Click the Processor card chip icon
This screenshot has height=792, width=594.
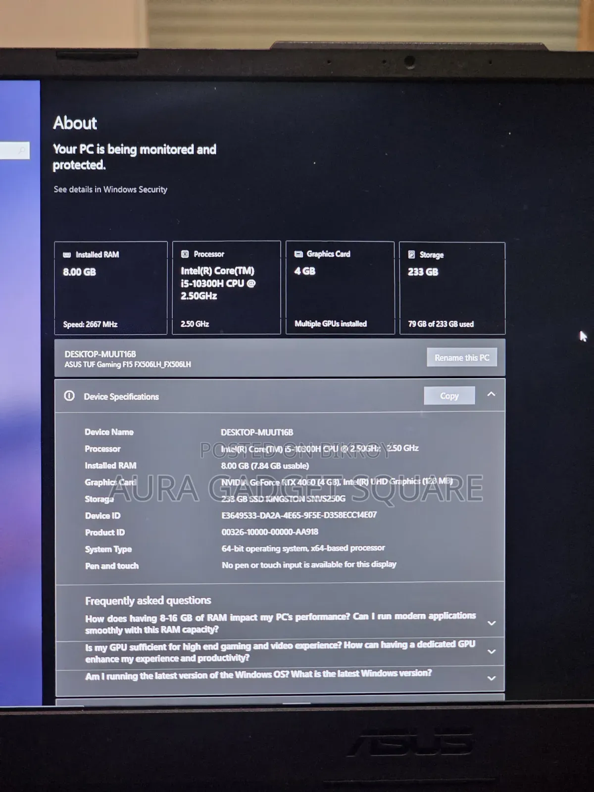click(185, 254)
